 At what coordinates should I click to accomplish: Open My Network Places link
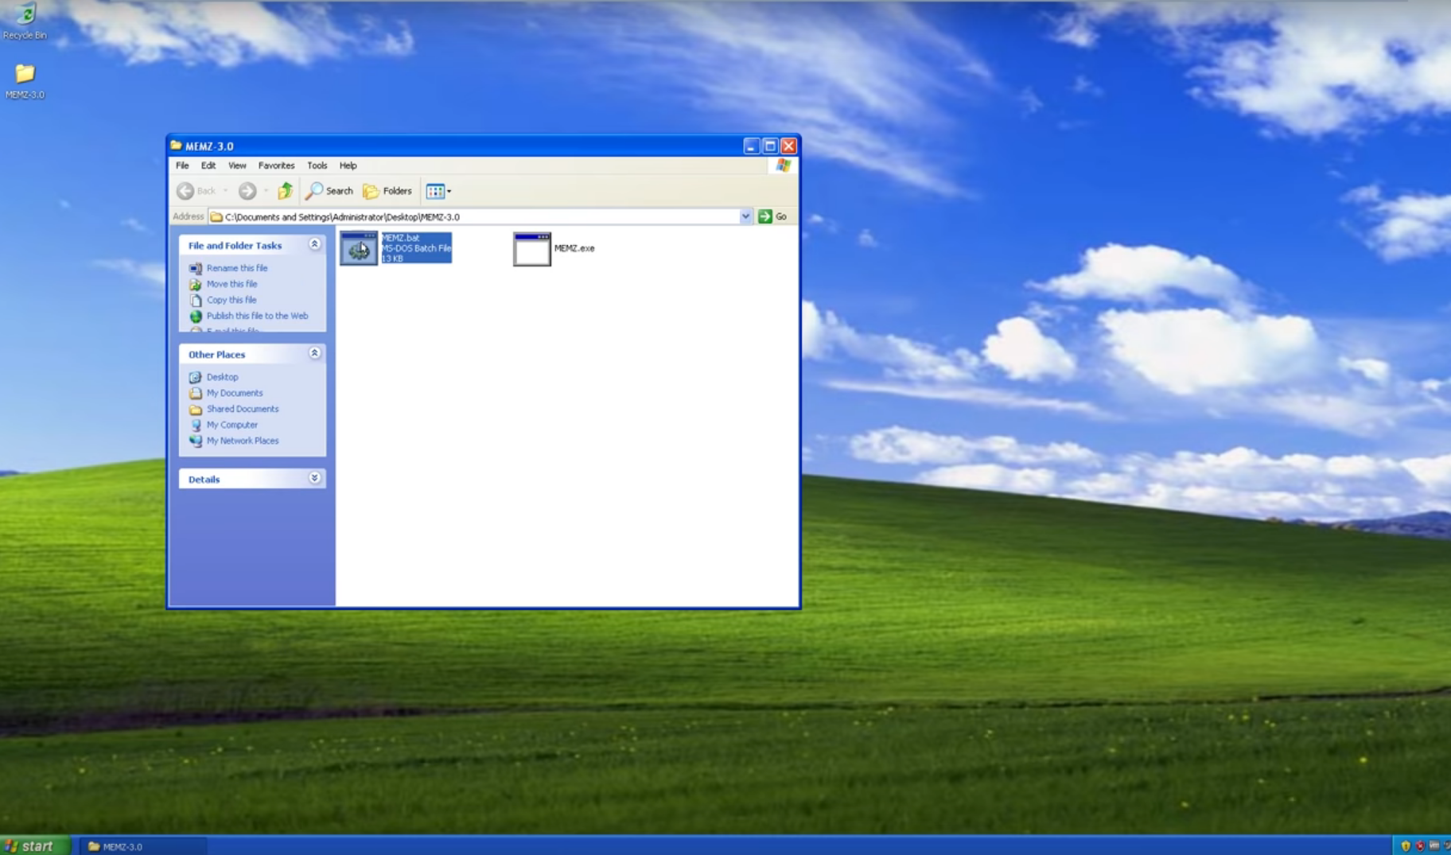(243, 441)
